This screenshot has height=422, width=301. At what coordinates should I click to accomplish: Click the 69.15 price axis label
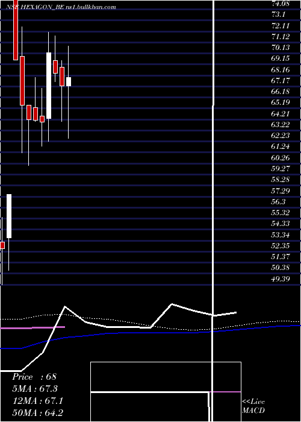point(281,58)
